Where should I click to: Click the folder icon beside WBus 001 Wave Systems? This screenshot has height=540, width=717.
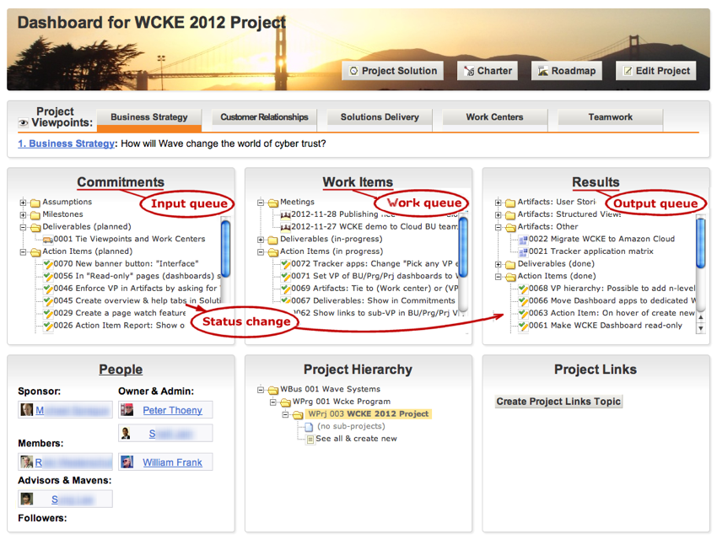273,390
